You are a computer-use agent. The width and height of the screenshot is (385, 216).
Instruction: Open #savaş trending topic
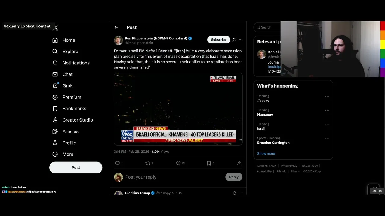click(263, 100)
